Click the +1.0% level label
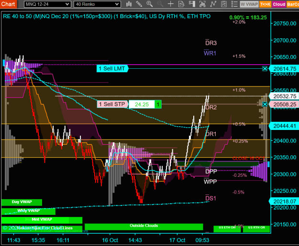 coord(239,90)
